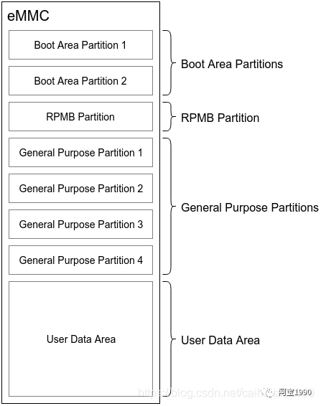Click the brace beside General Purpose Partitions
The height and width of the screenshot is (406, 321).
pyautogui.click(x=169, y=206)
